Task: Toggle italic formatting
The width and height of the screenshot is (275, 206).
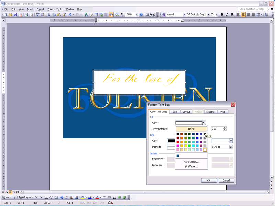Action: [x=227, y=14]
